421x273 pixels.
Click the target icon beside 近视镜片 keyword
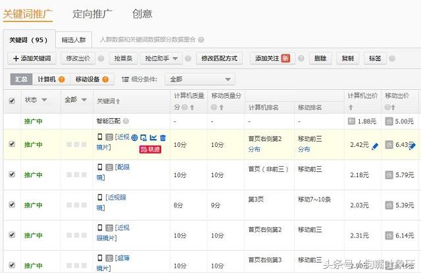[134, 138]
